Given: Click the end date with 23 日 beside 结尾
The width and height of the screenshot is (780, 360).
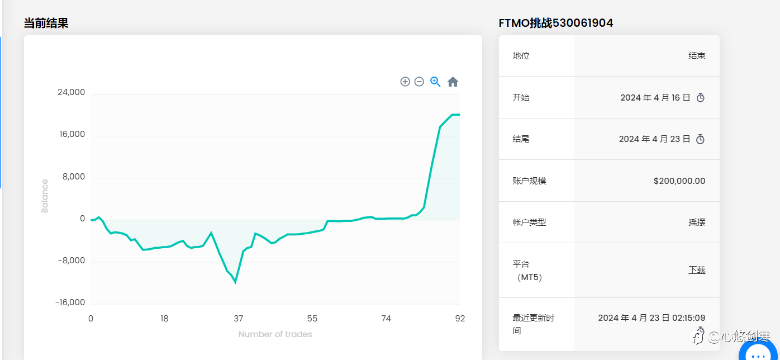Looking at the screenshot, I should [x=654, y=139].
